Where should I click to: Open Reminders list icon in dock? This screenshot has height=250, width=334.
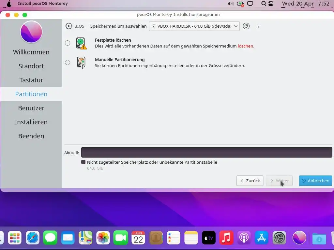click(174, 238)
